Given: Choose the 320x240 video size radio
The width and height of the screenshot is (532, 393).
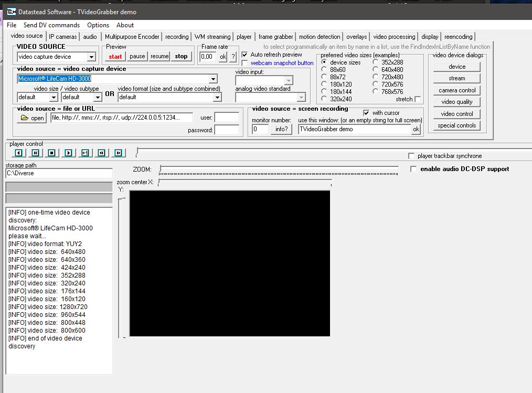Looking at the screenshot, I should pyautogui.click(x=324, y=99).
